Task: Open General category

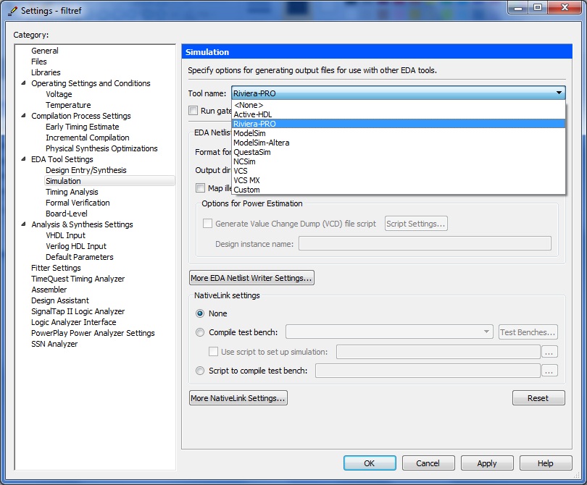Action: coord(45,51)
